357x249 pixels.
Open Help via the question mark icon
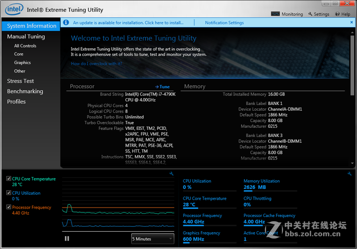pos(337,14)
